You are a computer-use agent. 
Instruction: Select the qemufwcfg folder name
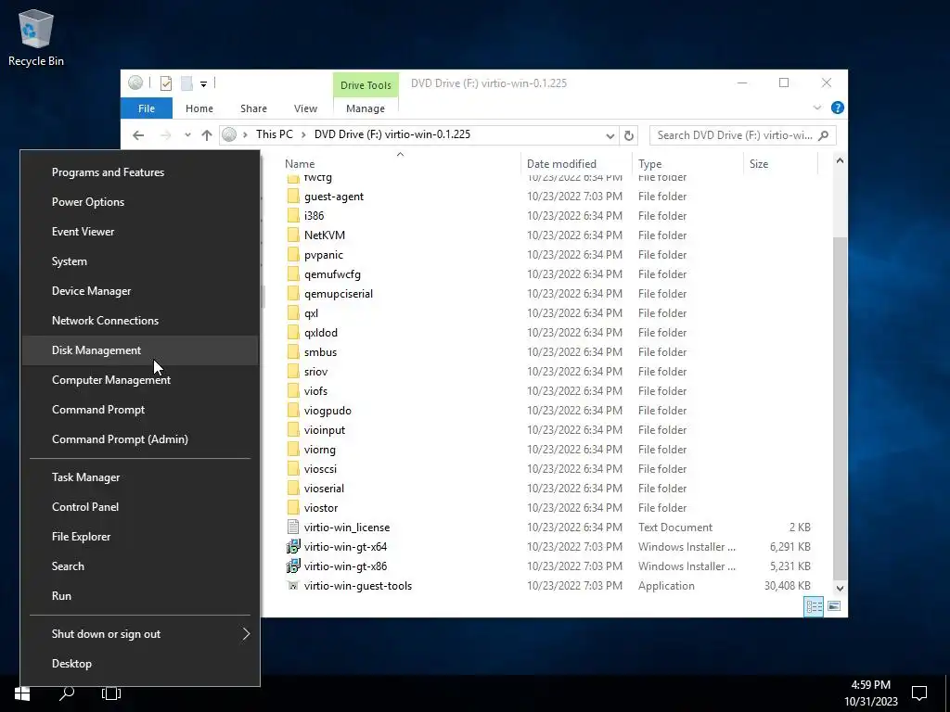(x=332, y=274)
